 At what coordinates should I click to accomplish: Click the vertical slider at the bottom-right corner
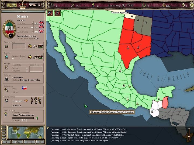(x=189, y=135)
